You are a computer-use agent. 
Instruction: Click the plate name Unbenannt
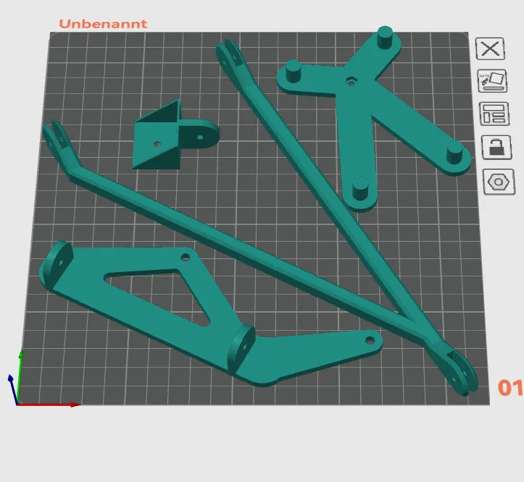tap(103, 24)
